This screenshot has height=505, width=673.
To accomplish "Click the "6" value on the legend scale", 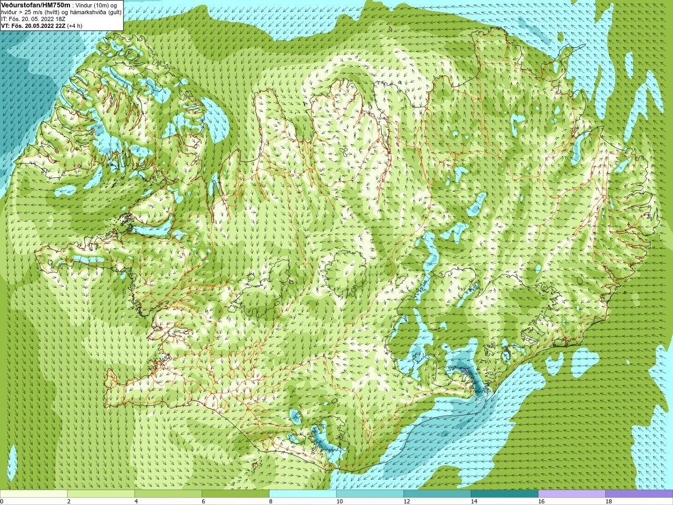I will click(203, 502).
